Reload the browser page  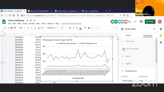point(10,15)
